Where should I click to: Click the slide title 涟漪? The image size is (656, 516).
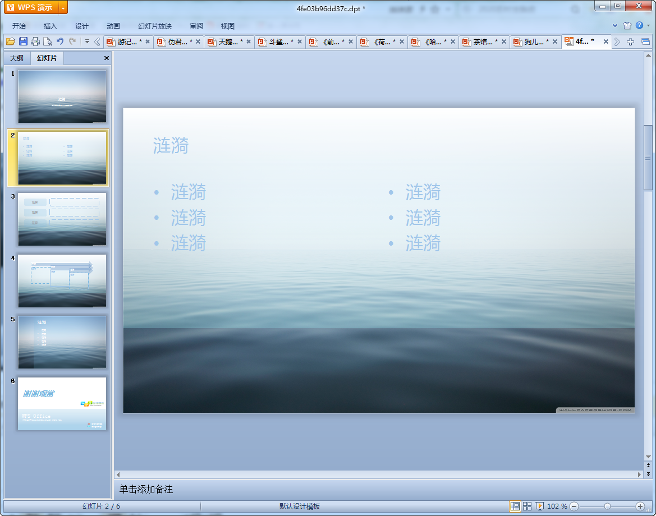coord(171,145)
